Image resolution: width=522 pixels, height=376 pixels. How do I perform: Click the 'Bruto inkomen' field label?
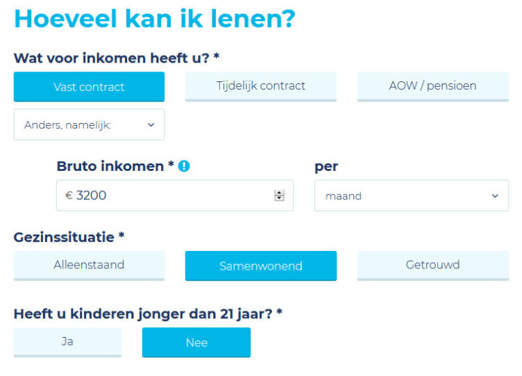[115, 167]
